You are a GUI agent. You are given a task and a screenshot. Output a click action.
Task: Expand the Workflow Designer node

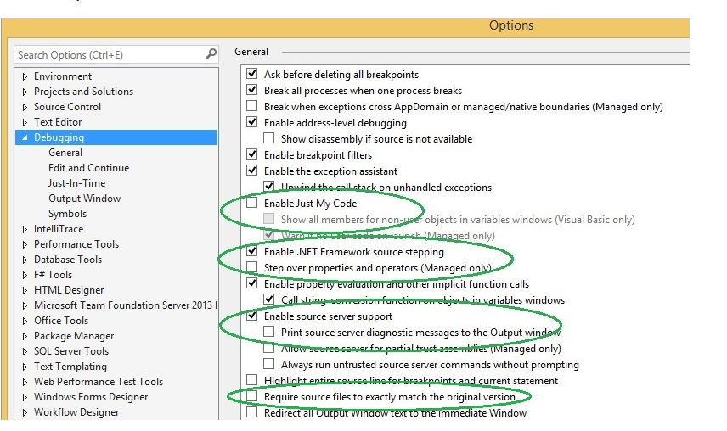pyautogui.click(x=25, y=412)
